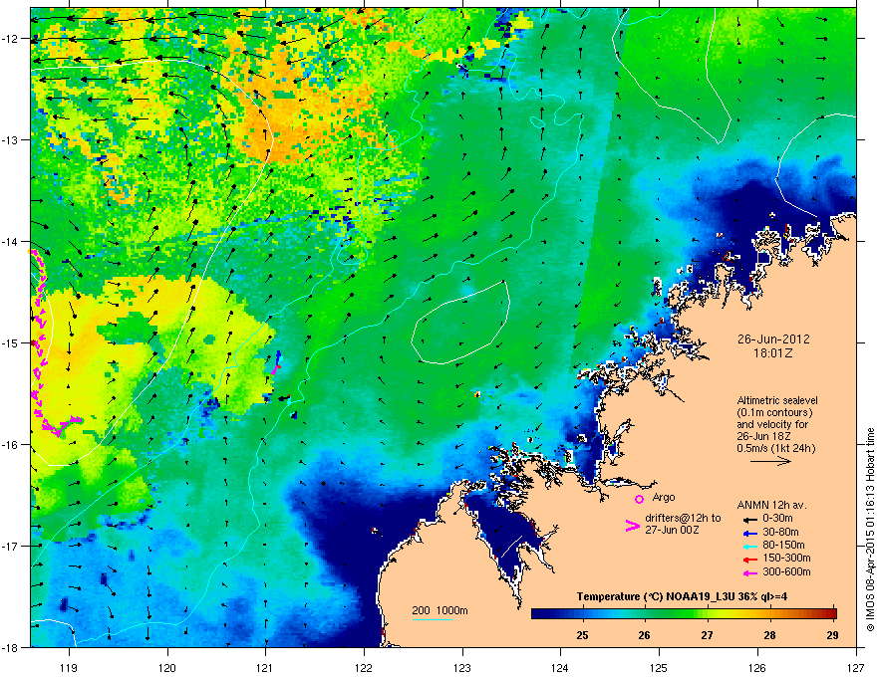Click the cyan 200 1000m isobath legend line
The image size is (877, 677).
point(433,619)
